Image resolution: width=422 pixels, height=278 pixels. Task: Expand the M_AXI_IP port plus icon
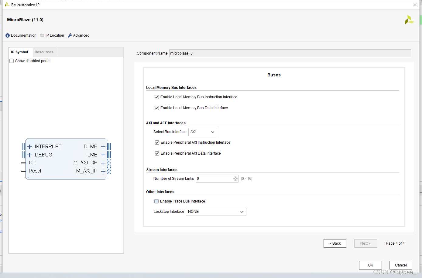(x=103, y=171)
